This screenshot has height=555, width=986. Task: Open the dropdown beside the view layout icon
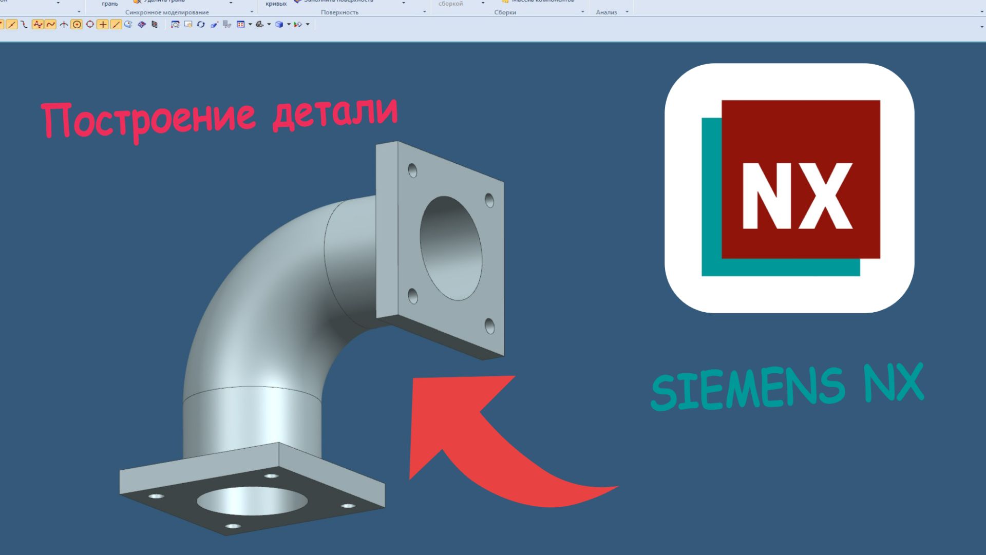click(250, 24)
